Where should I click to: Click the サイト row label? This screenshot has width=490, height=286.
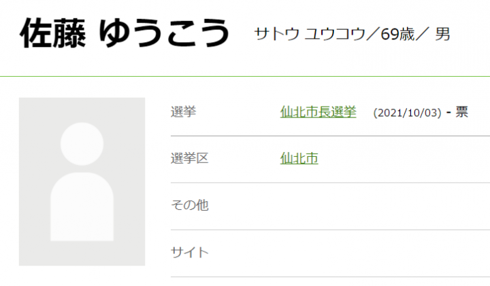pyautogui.click(x=189, y=252)
